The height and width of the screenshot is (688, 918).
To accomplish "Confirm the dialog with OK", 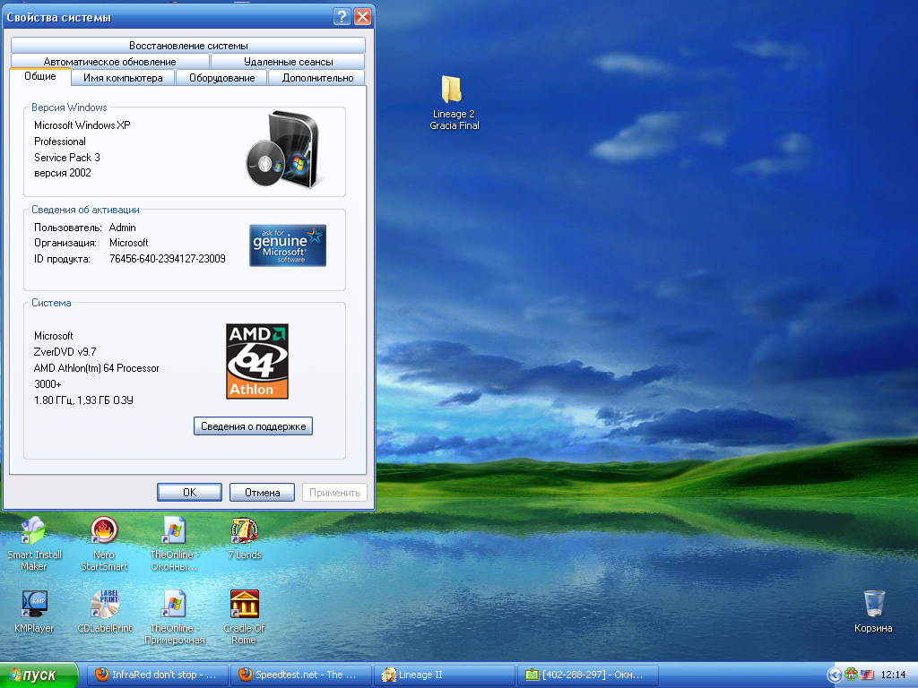I will 190,492.
